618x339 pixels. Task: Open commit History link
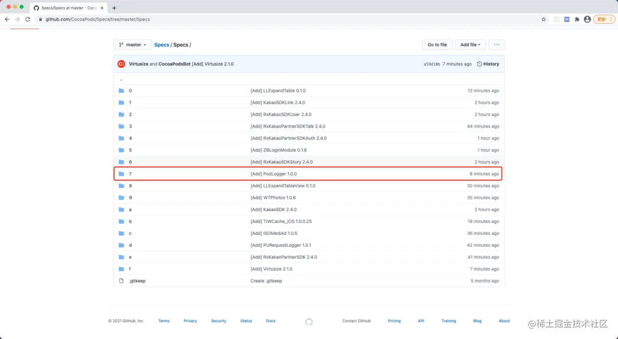click(488, 64)
